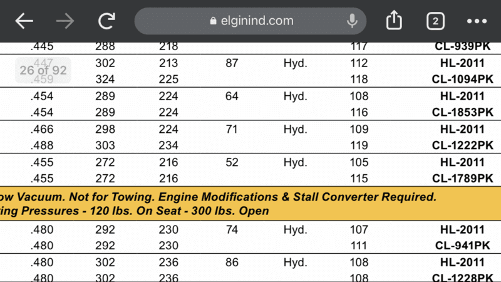Tap the browser back arrow

[24, 21]
